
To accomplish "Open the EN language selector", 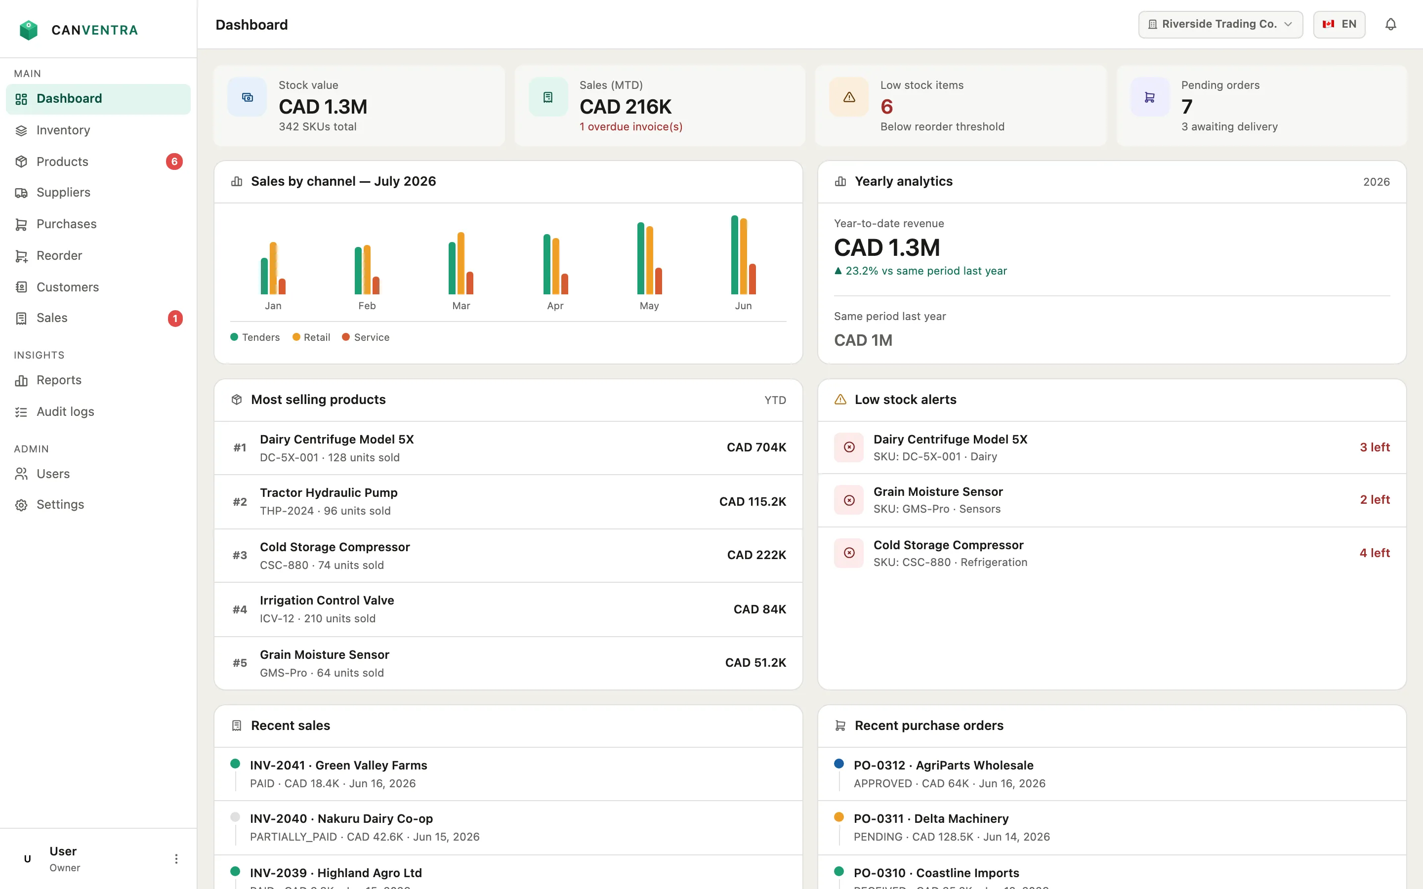I will point(1339,24).
